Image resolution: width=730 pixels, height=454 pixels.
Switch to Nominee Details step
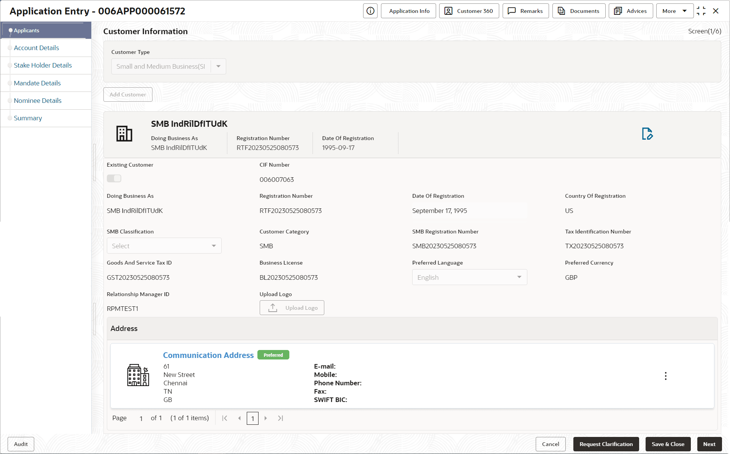(x=38, y=101)
